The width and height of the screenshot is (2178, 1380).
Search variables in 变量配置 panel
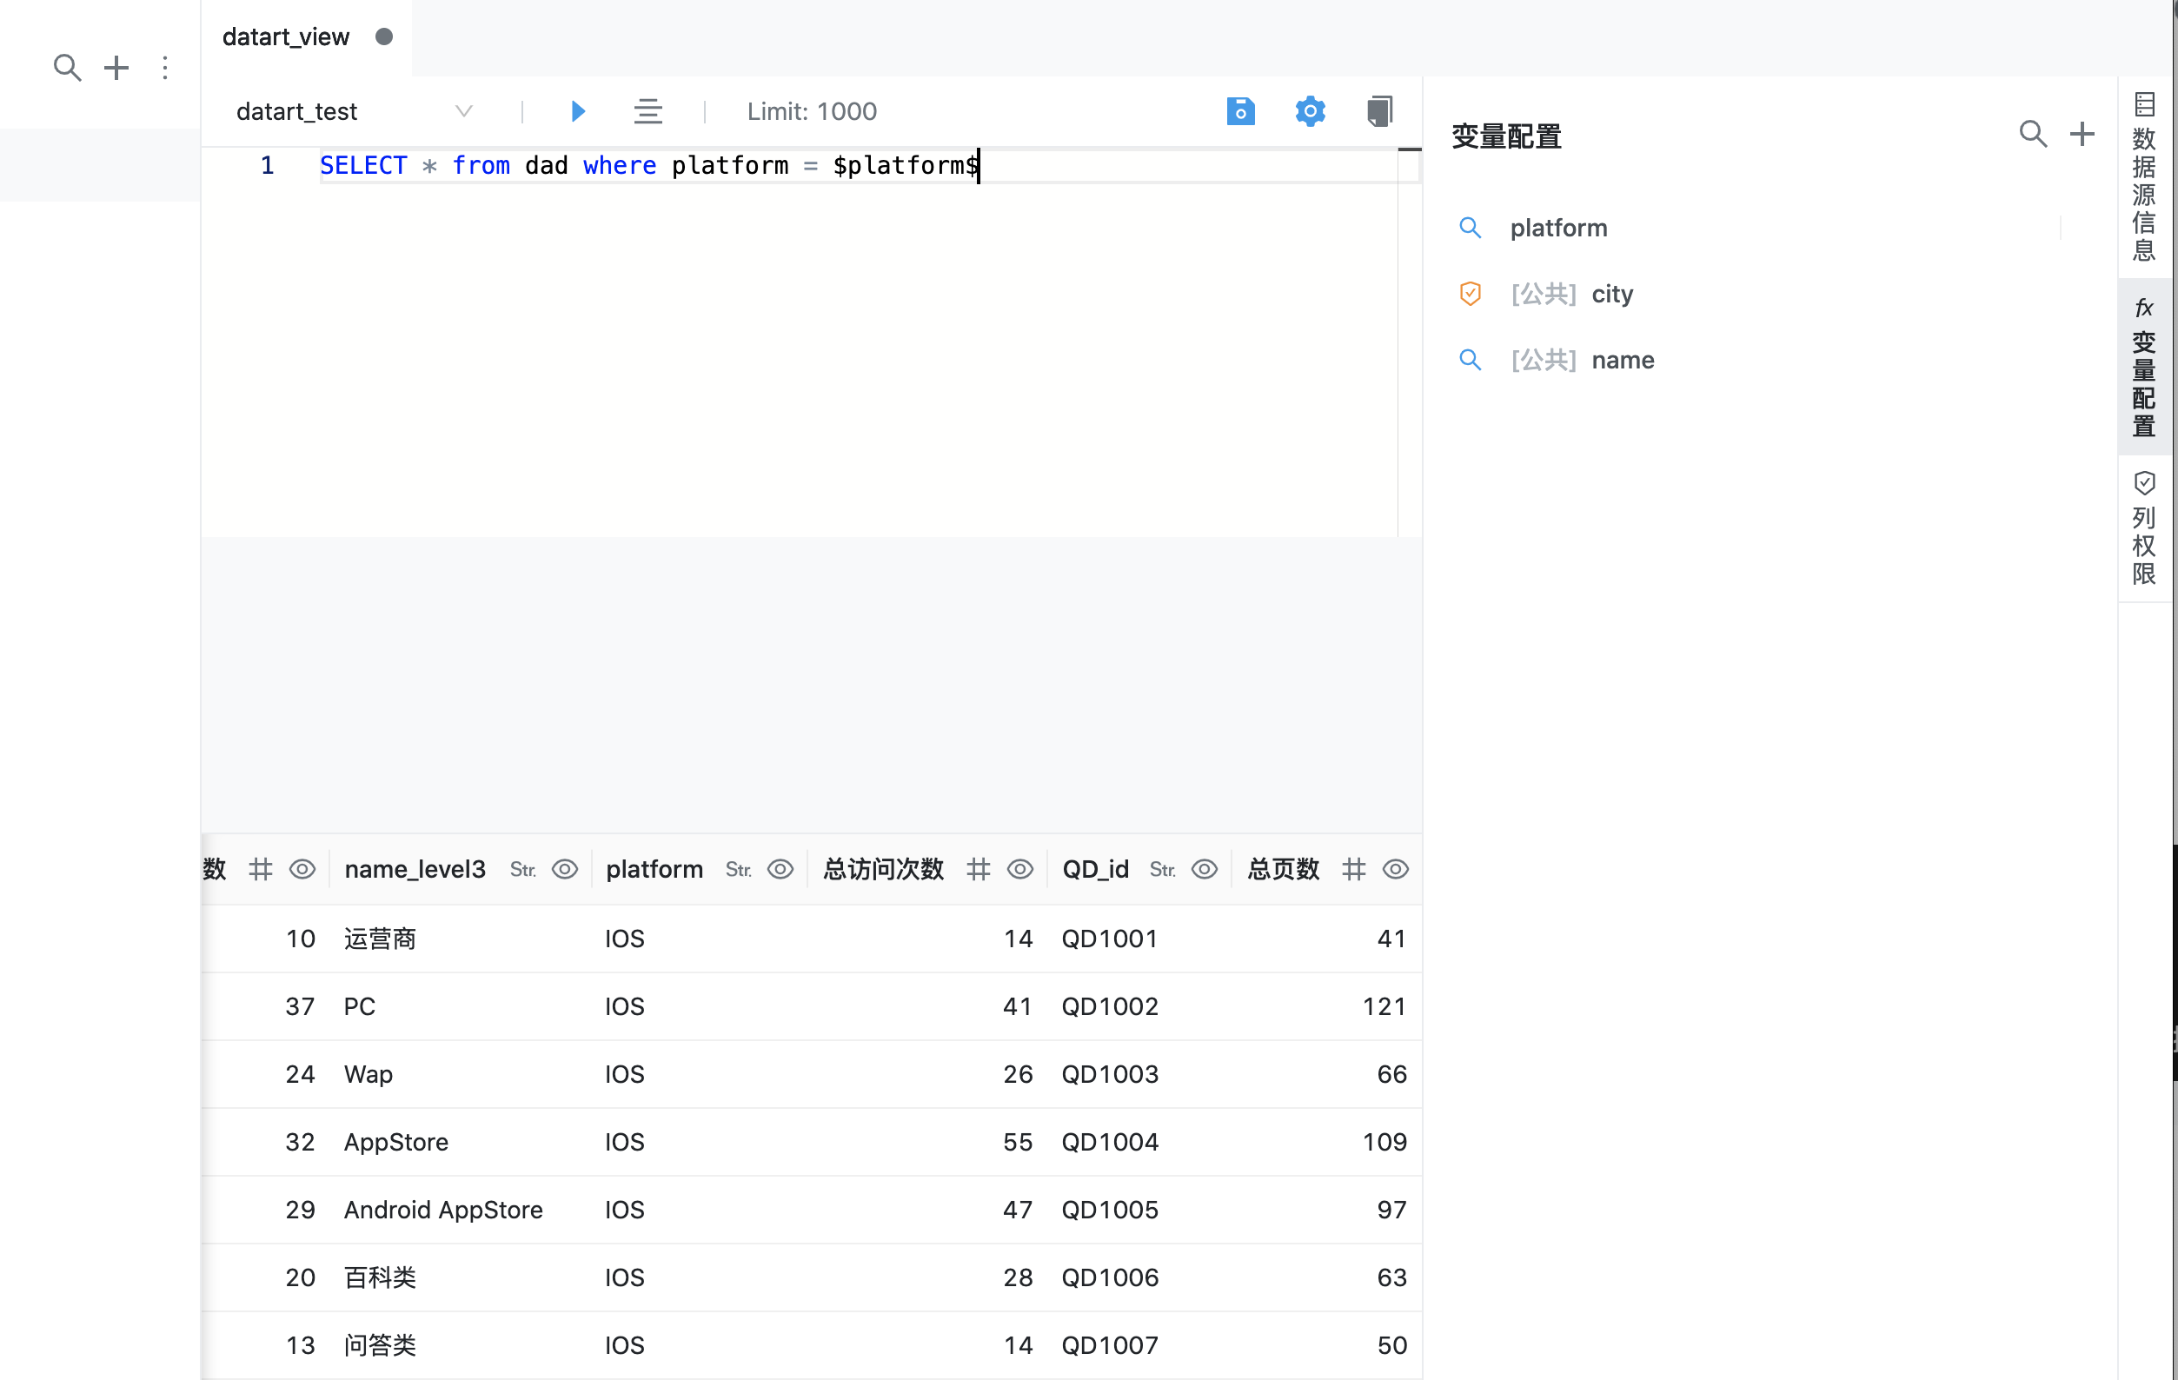(x=2032, y=134)
